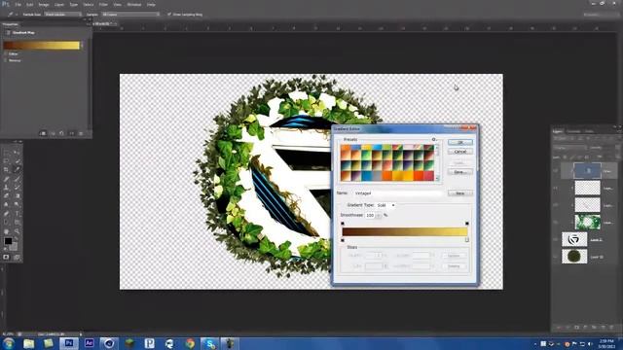Screen dimensions: 623x350
Task: Toggle Show Sampling Ring checkbox
Action: [168, 15]
